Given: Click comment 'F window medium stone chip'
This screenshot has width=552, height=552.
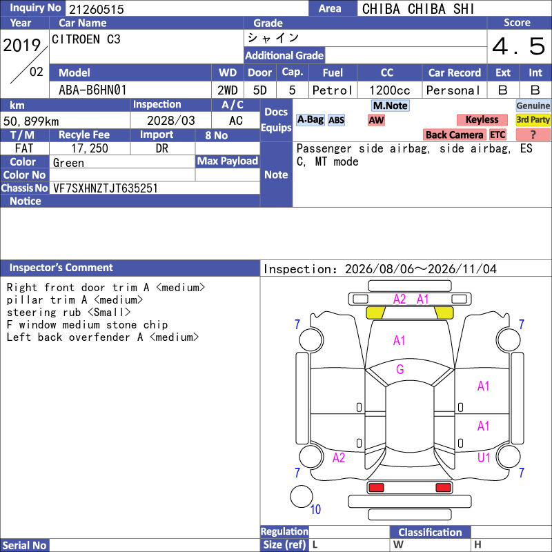Looking at the screenshot, I should point(88,324).
